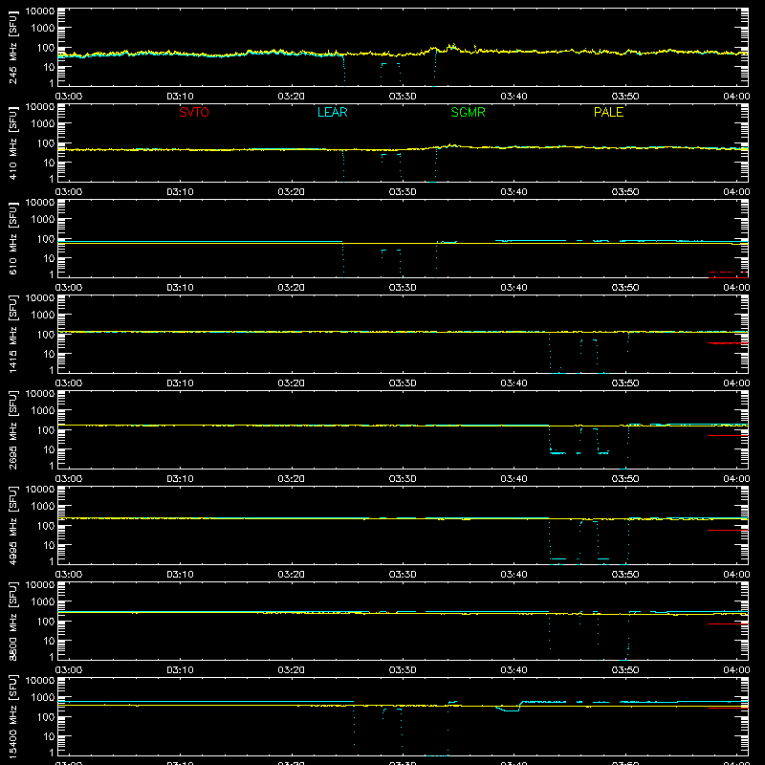The height and width of the screenshot is (765, 765).
Task: Select the '410 MHz [SFU]' axis title
Action: (12, 143)
